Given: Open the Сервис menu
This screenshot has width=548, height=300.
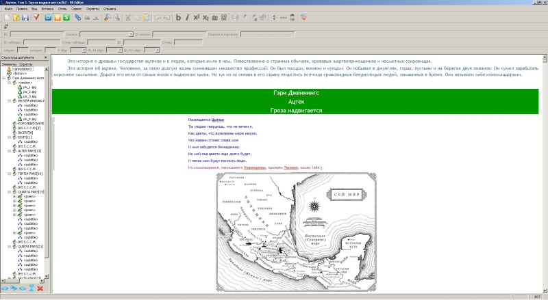Looking at the screenshot, I should pos(76,9).
